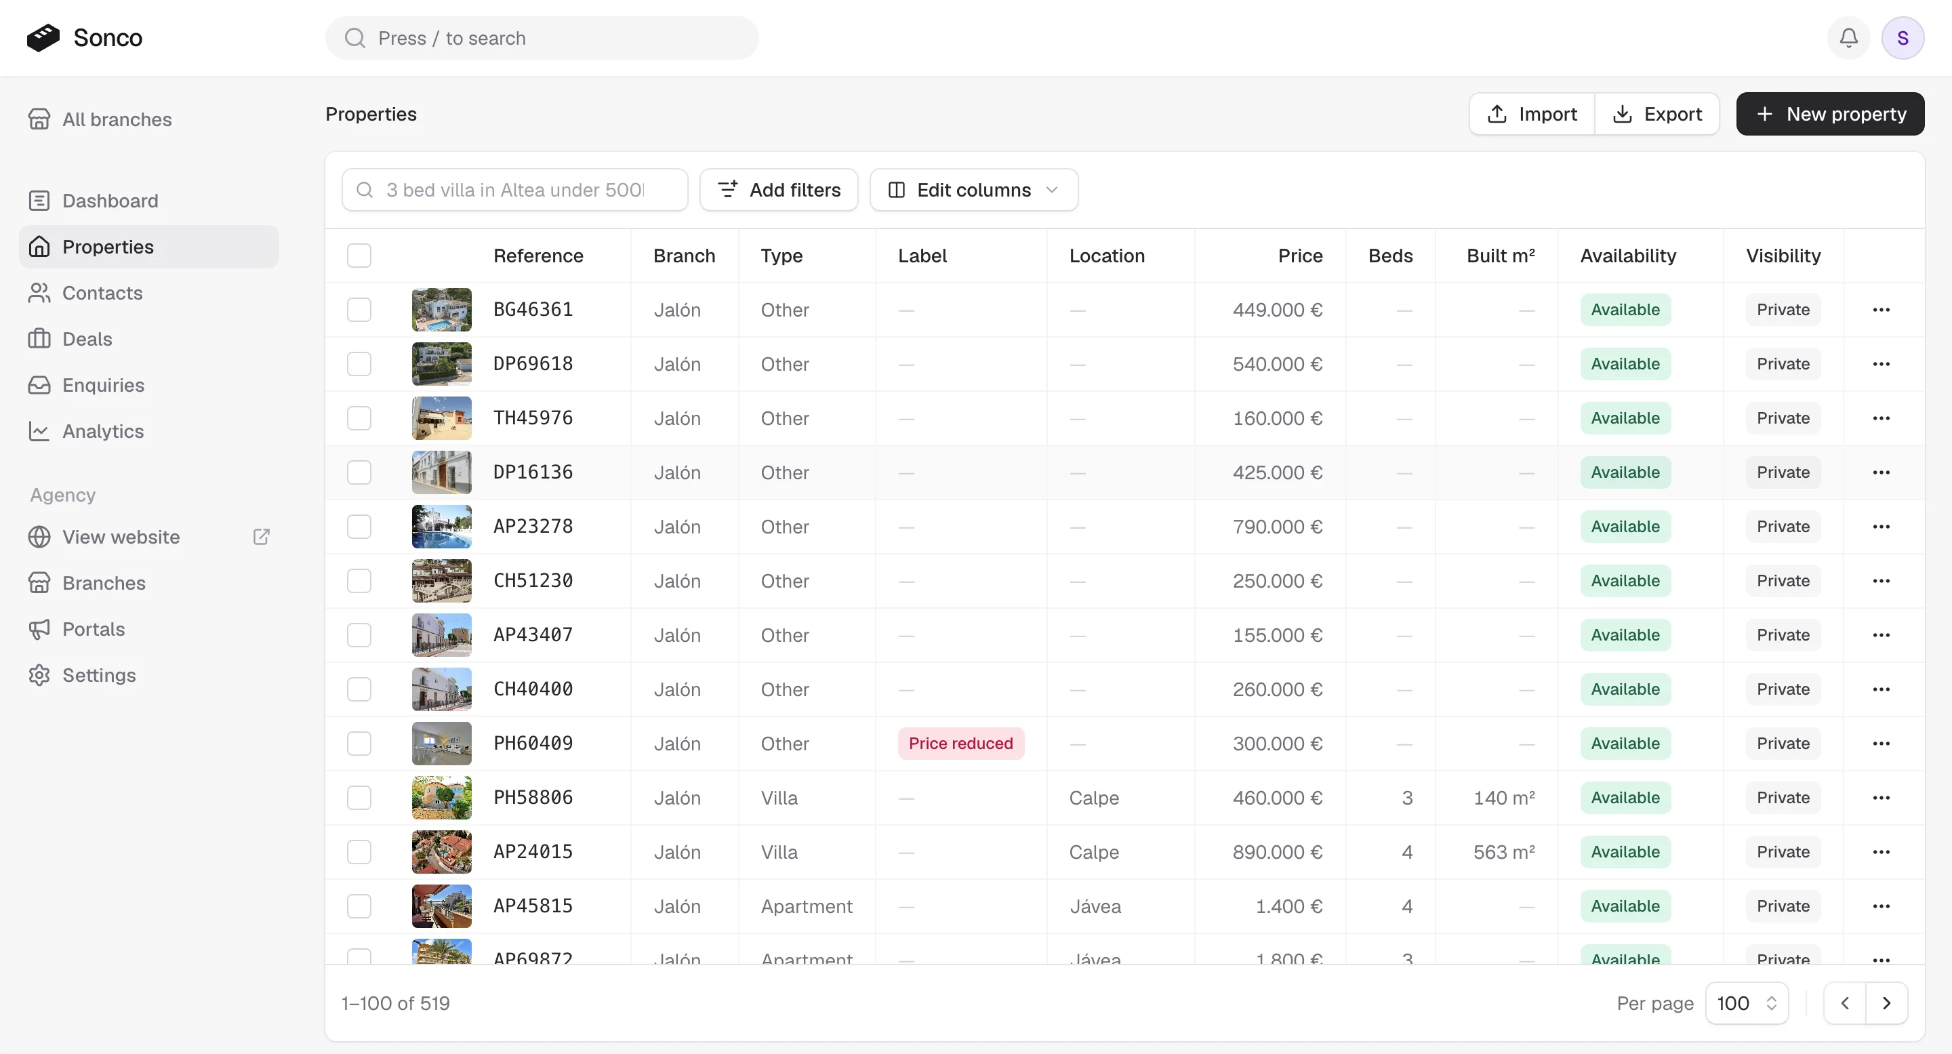This screenshot has width=1952, height=1054.
Task: Click the Import button
Action: [x=1532, y=115]
